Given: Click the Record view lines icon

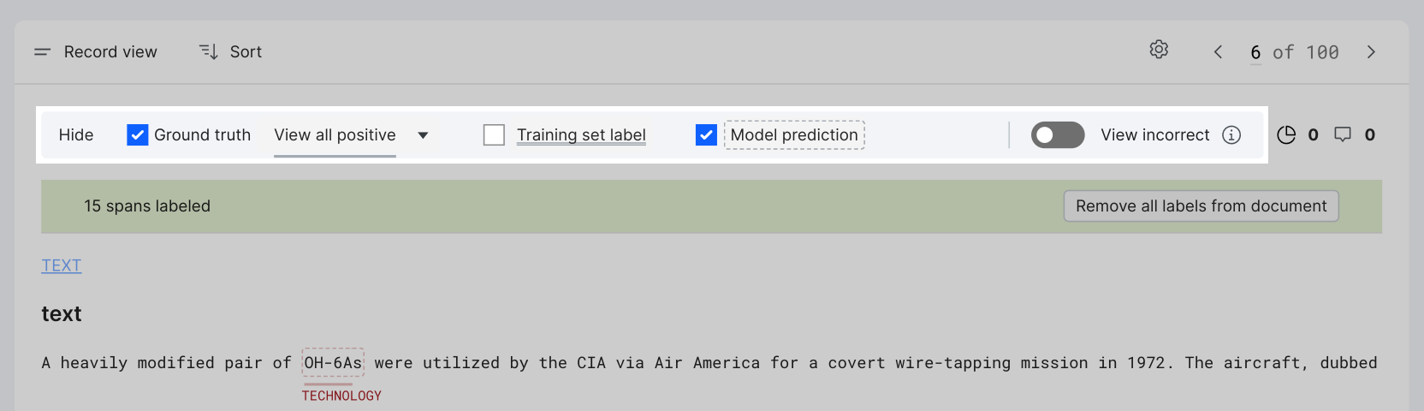Looking at the screenshot, I should (x=42, y=52).
